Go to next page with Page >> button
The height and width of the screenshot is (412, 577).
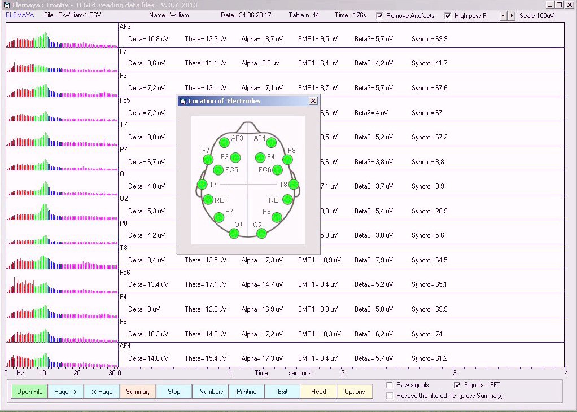65,392
